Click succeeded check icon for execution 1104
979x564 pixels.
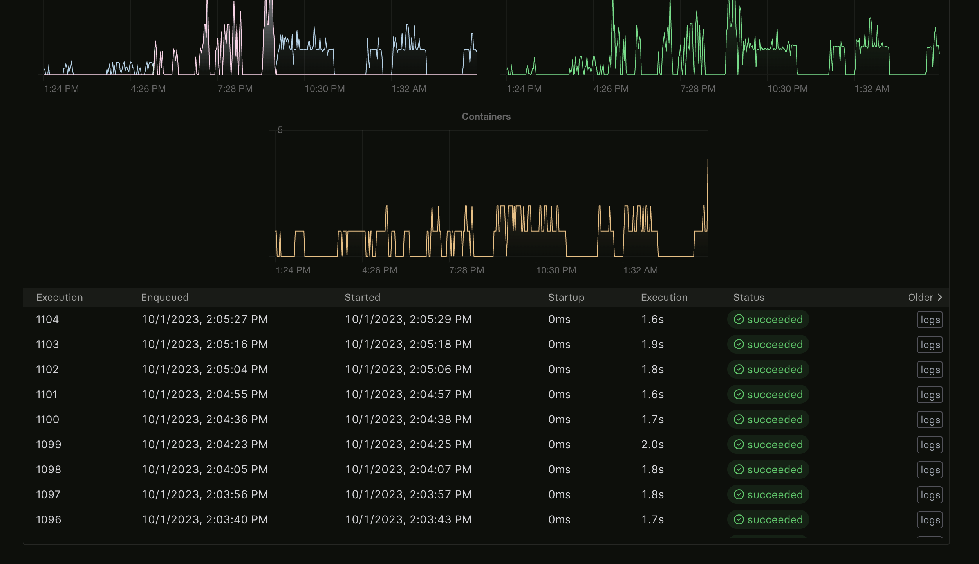[739, 320]
